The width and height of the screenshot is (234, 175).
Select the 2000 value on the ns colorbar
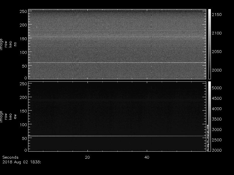pos(217,70)
